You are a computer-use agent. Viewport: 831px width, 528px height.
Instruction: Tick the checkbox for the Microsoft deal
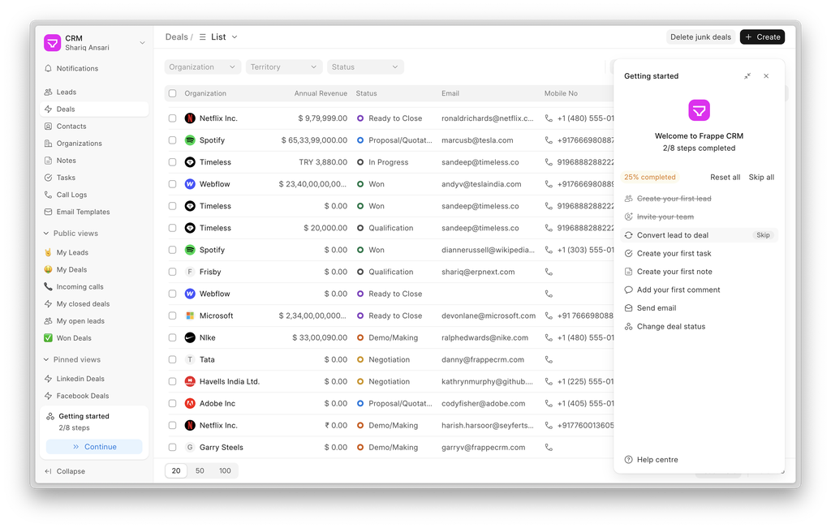(172, 316)
